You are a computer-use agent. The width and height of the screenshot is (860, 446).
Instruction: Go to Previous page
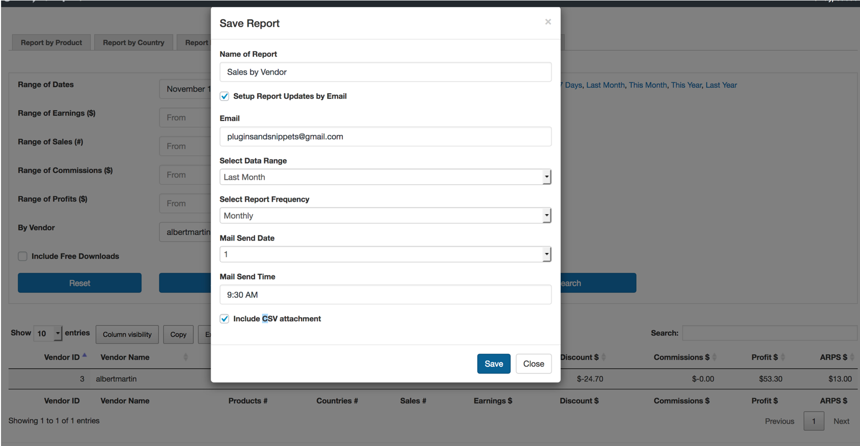click(779, 421)
